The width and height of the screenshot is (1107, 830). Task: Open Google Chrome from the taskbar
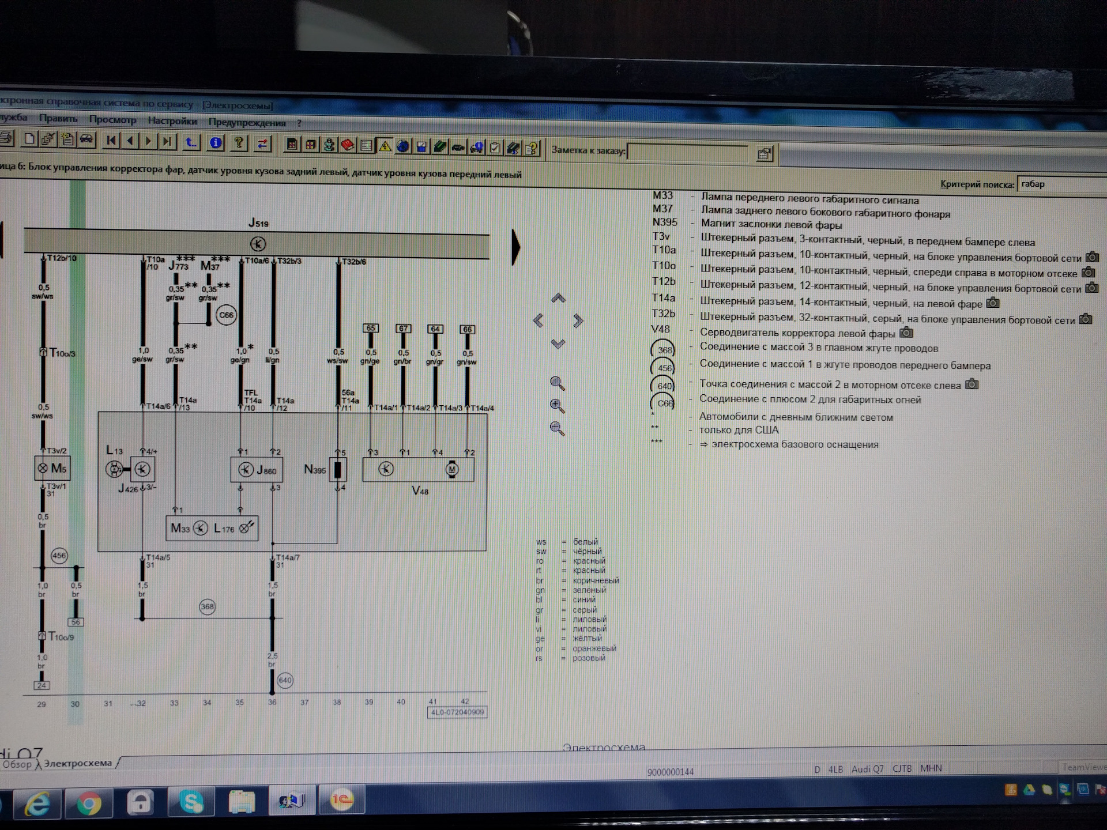click(x=89, y=803)
